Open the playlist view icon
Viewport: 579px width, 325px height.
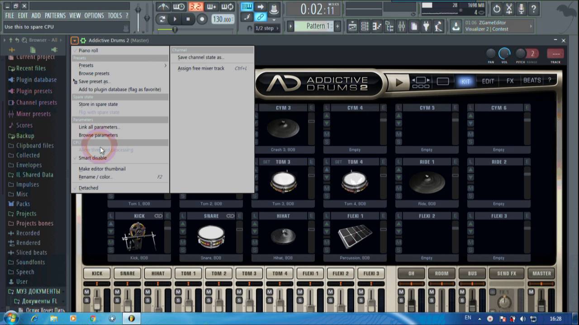(x=353, y=27)
